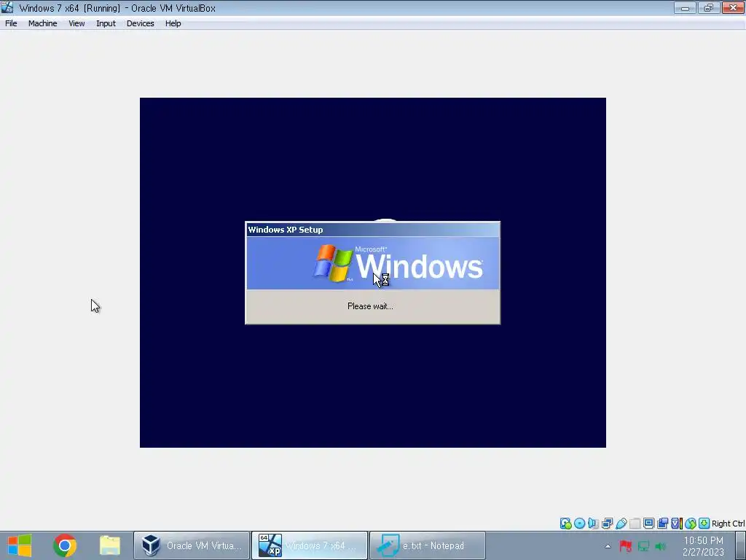
Task: Click the Please wait... text
Action: pyautogui.click(x=370, y=306)
